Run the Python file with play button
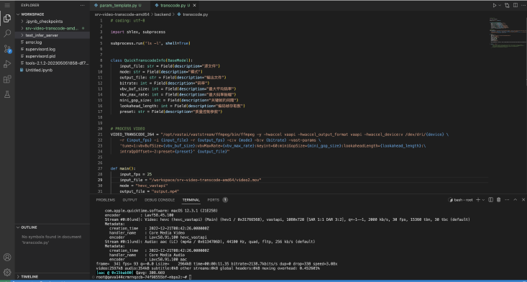Image resolution: width=527 pixels, height=282 pixels. pyautogui.click(x=495, y=5)
